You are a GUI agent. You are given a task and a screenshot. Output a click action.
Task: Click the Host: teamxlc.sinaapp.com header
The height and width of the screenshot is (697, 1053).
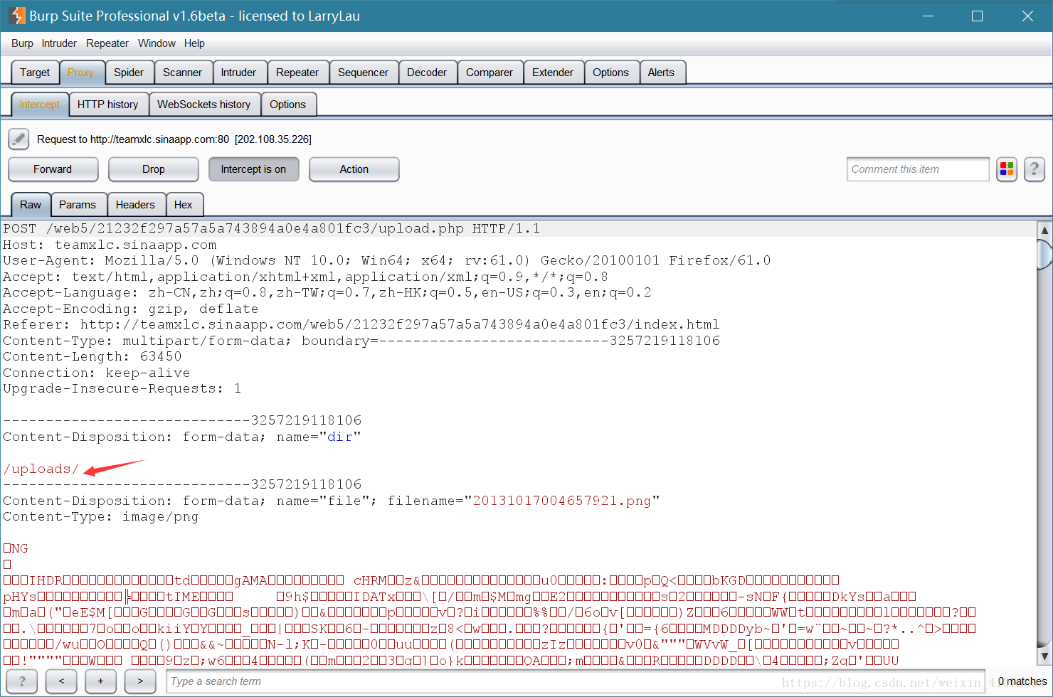pyautogui.click(x=110, y=245)
